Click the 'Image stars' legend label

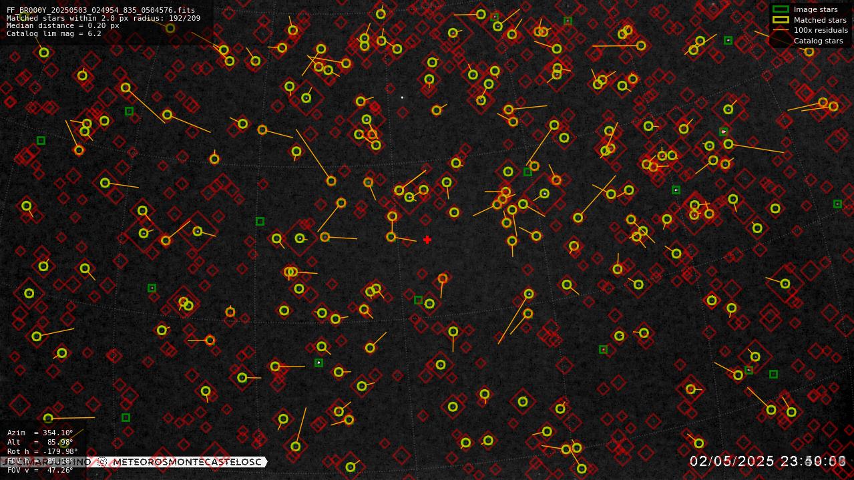coord(815,10)
